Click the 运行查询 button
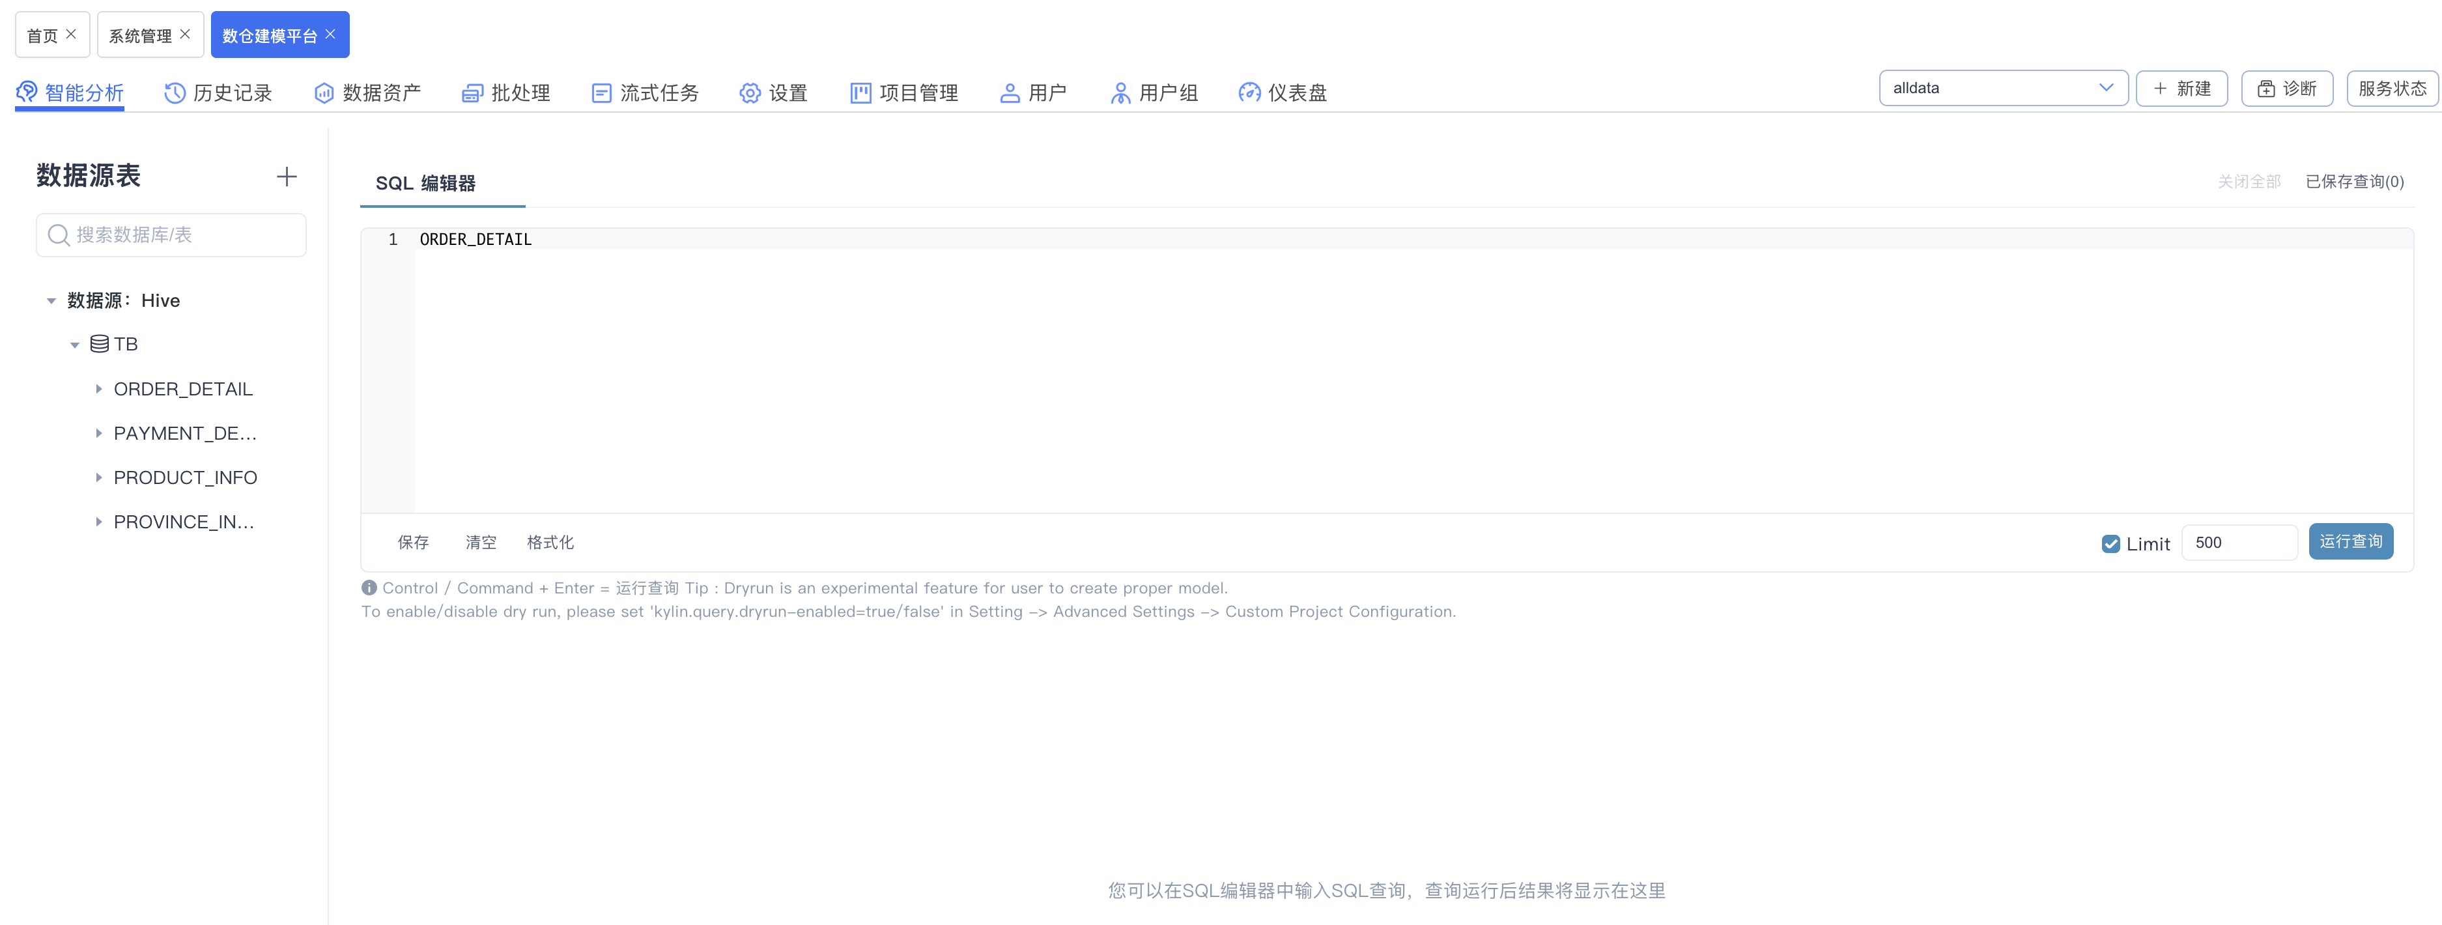Screen dimensions: 2442x925 click(2350, 542)
